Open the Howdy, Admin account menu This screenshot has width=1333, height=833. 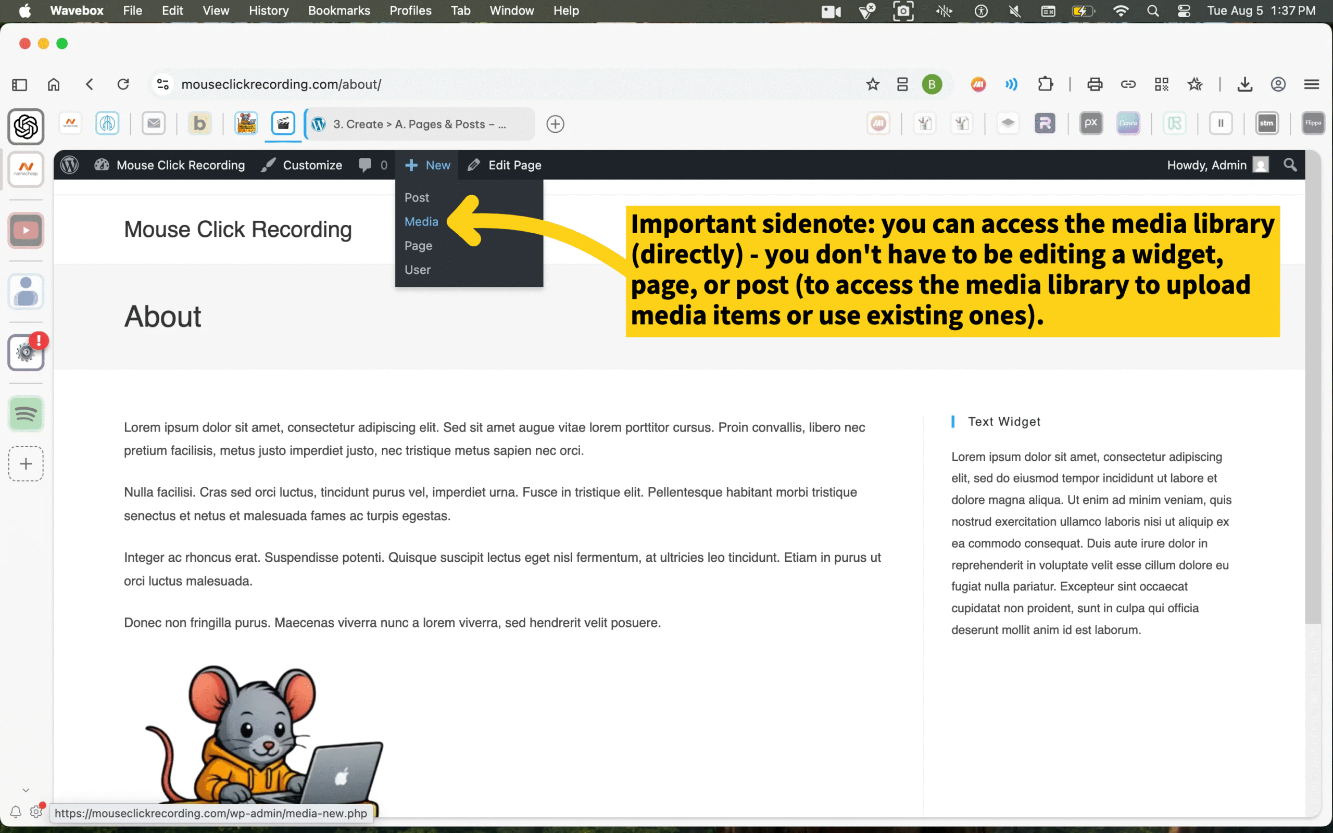point(1217,165)
